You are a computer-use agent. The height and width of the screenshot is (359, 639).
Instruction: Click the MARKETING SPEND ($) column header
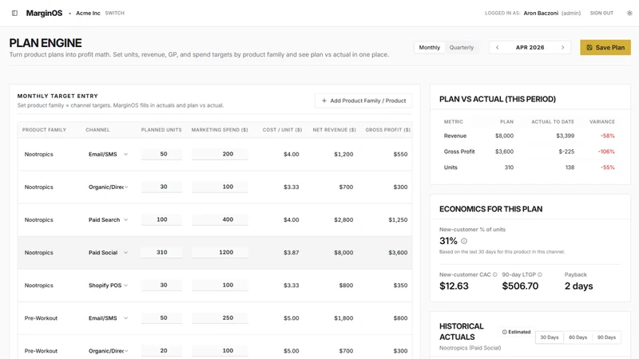pyautogui.click(x=220, y=130)
